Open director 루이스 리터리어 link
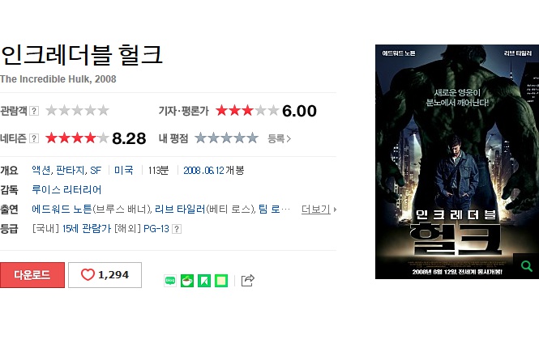The image size is (539, 339). pos(66,190)
